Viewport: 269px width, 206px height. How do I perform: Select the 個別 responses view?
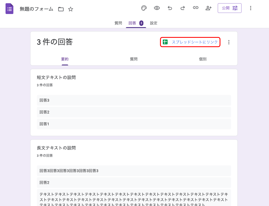click(203, 59)
